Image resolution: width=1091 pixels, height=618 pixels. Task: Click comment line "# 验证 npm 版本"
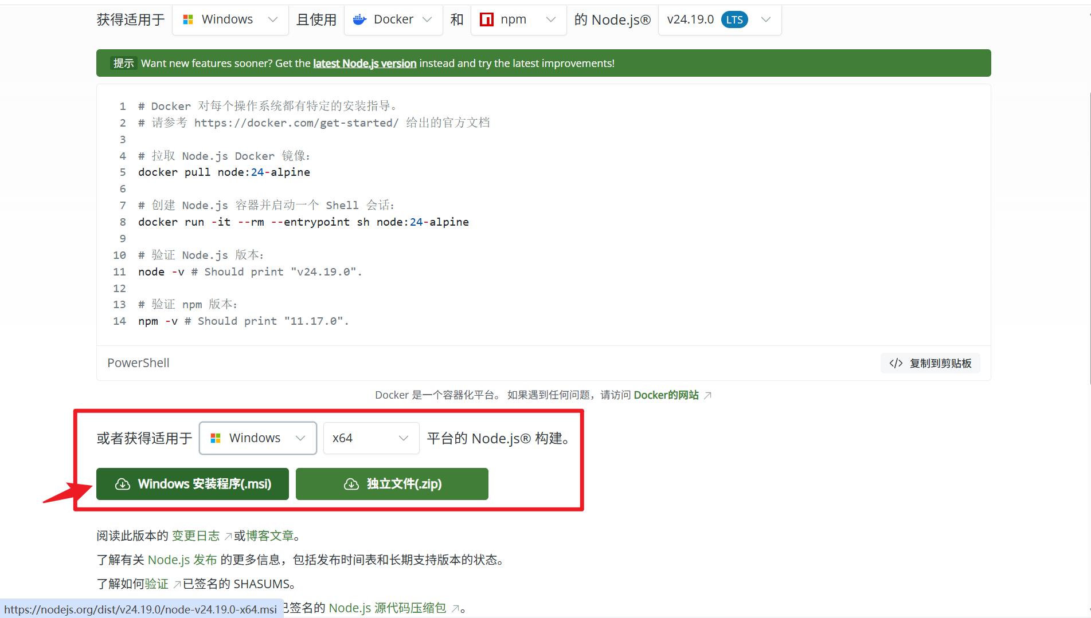pyautogui.click(x=187, y=304)
